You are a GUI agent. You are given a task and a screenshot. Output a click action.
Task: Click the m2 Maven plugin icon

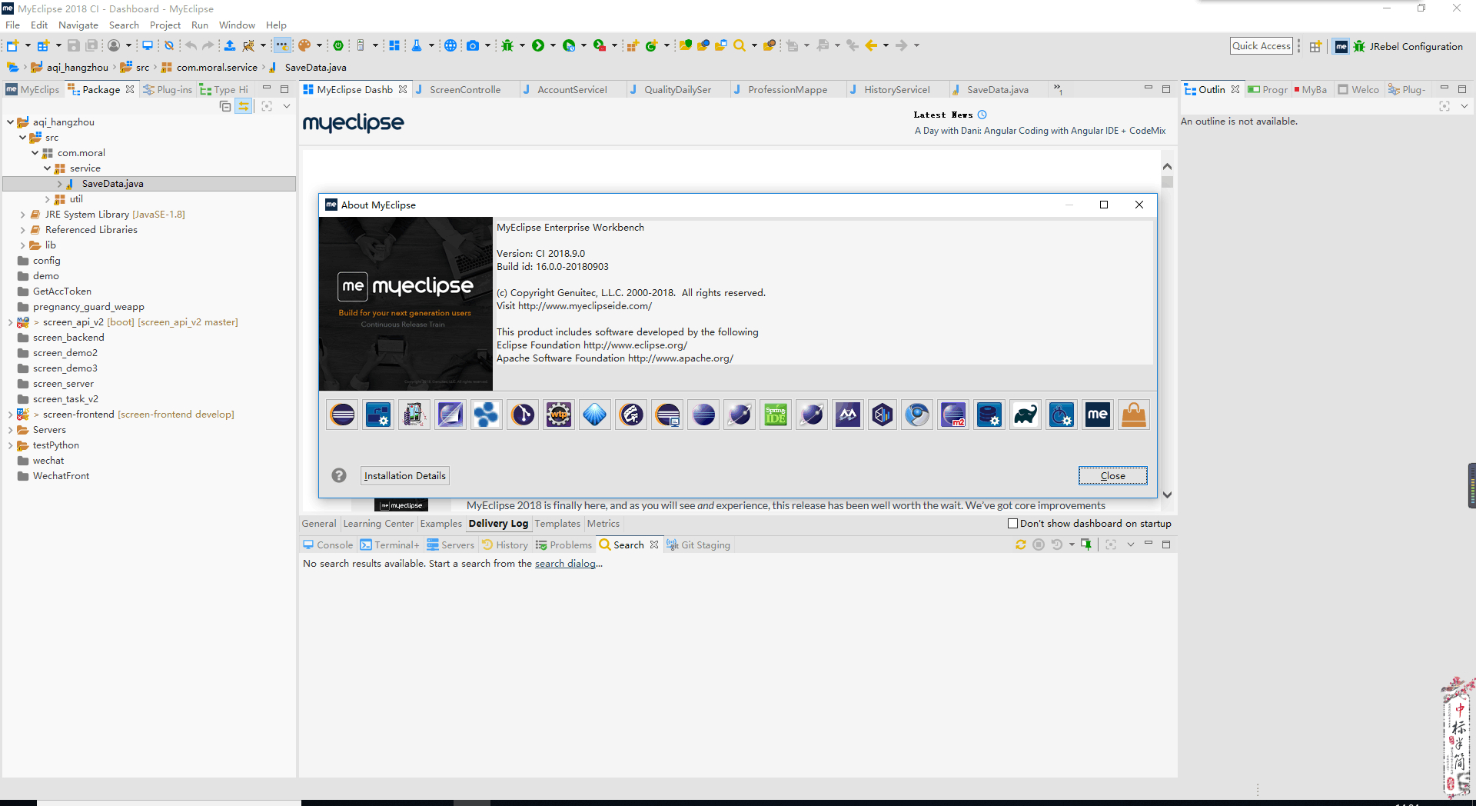953,415
